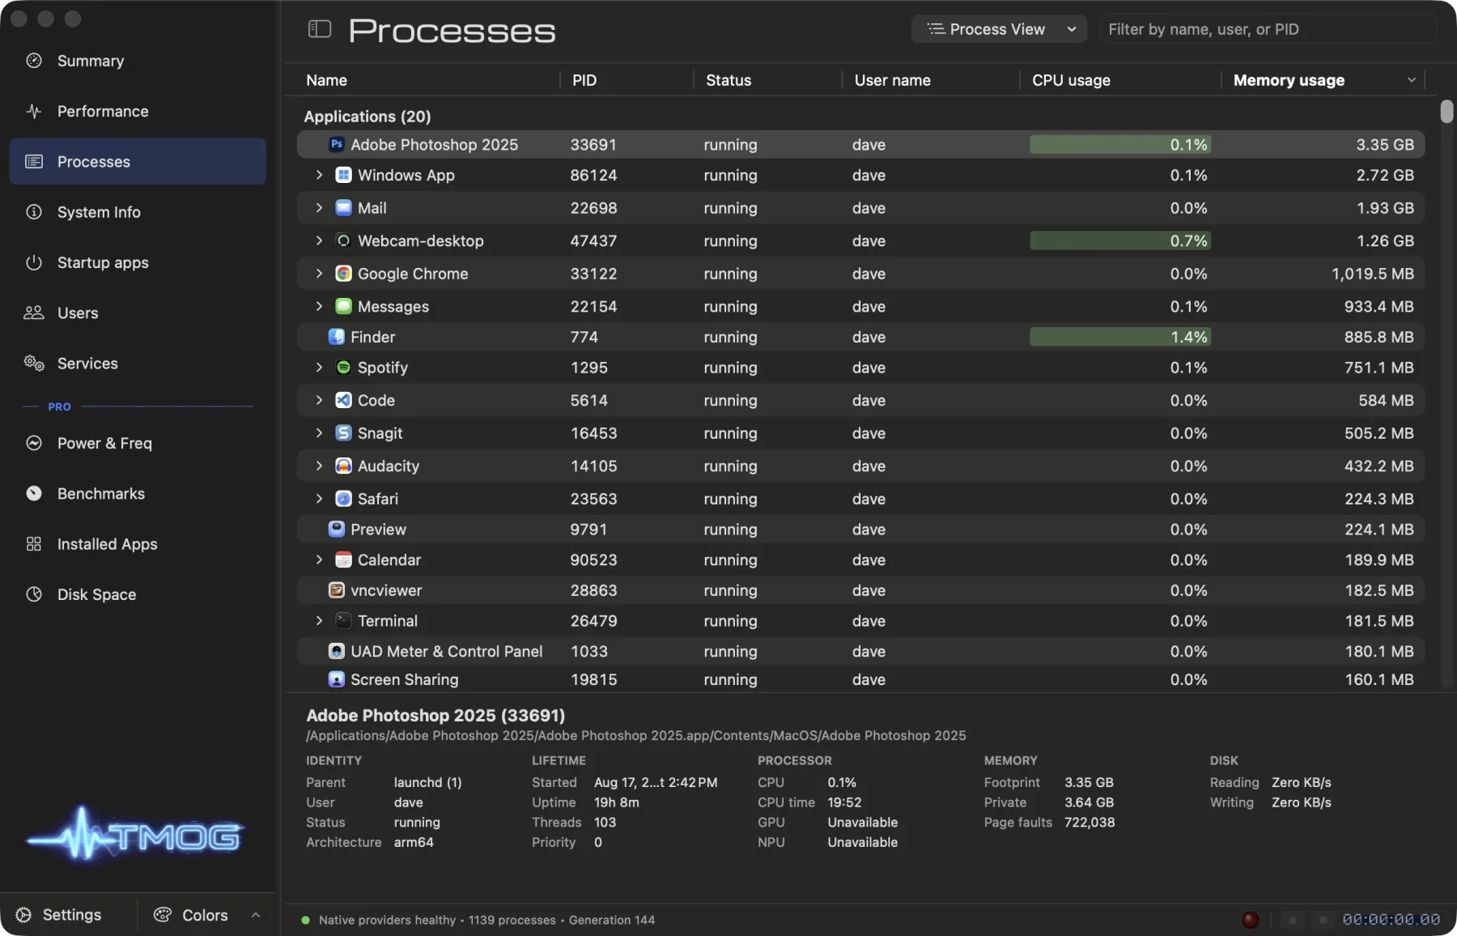Click the Applications (20) group heading
This screenshot has width=1457, height=936.
point(367,117)
